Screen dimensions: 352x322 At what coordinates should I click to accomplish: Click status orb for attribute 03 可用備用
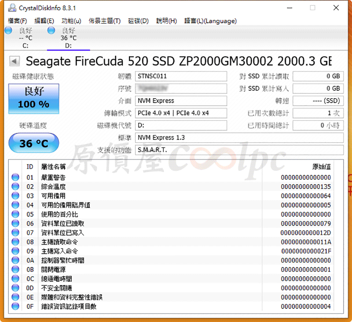[x=15, y=196]
